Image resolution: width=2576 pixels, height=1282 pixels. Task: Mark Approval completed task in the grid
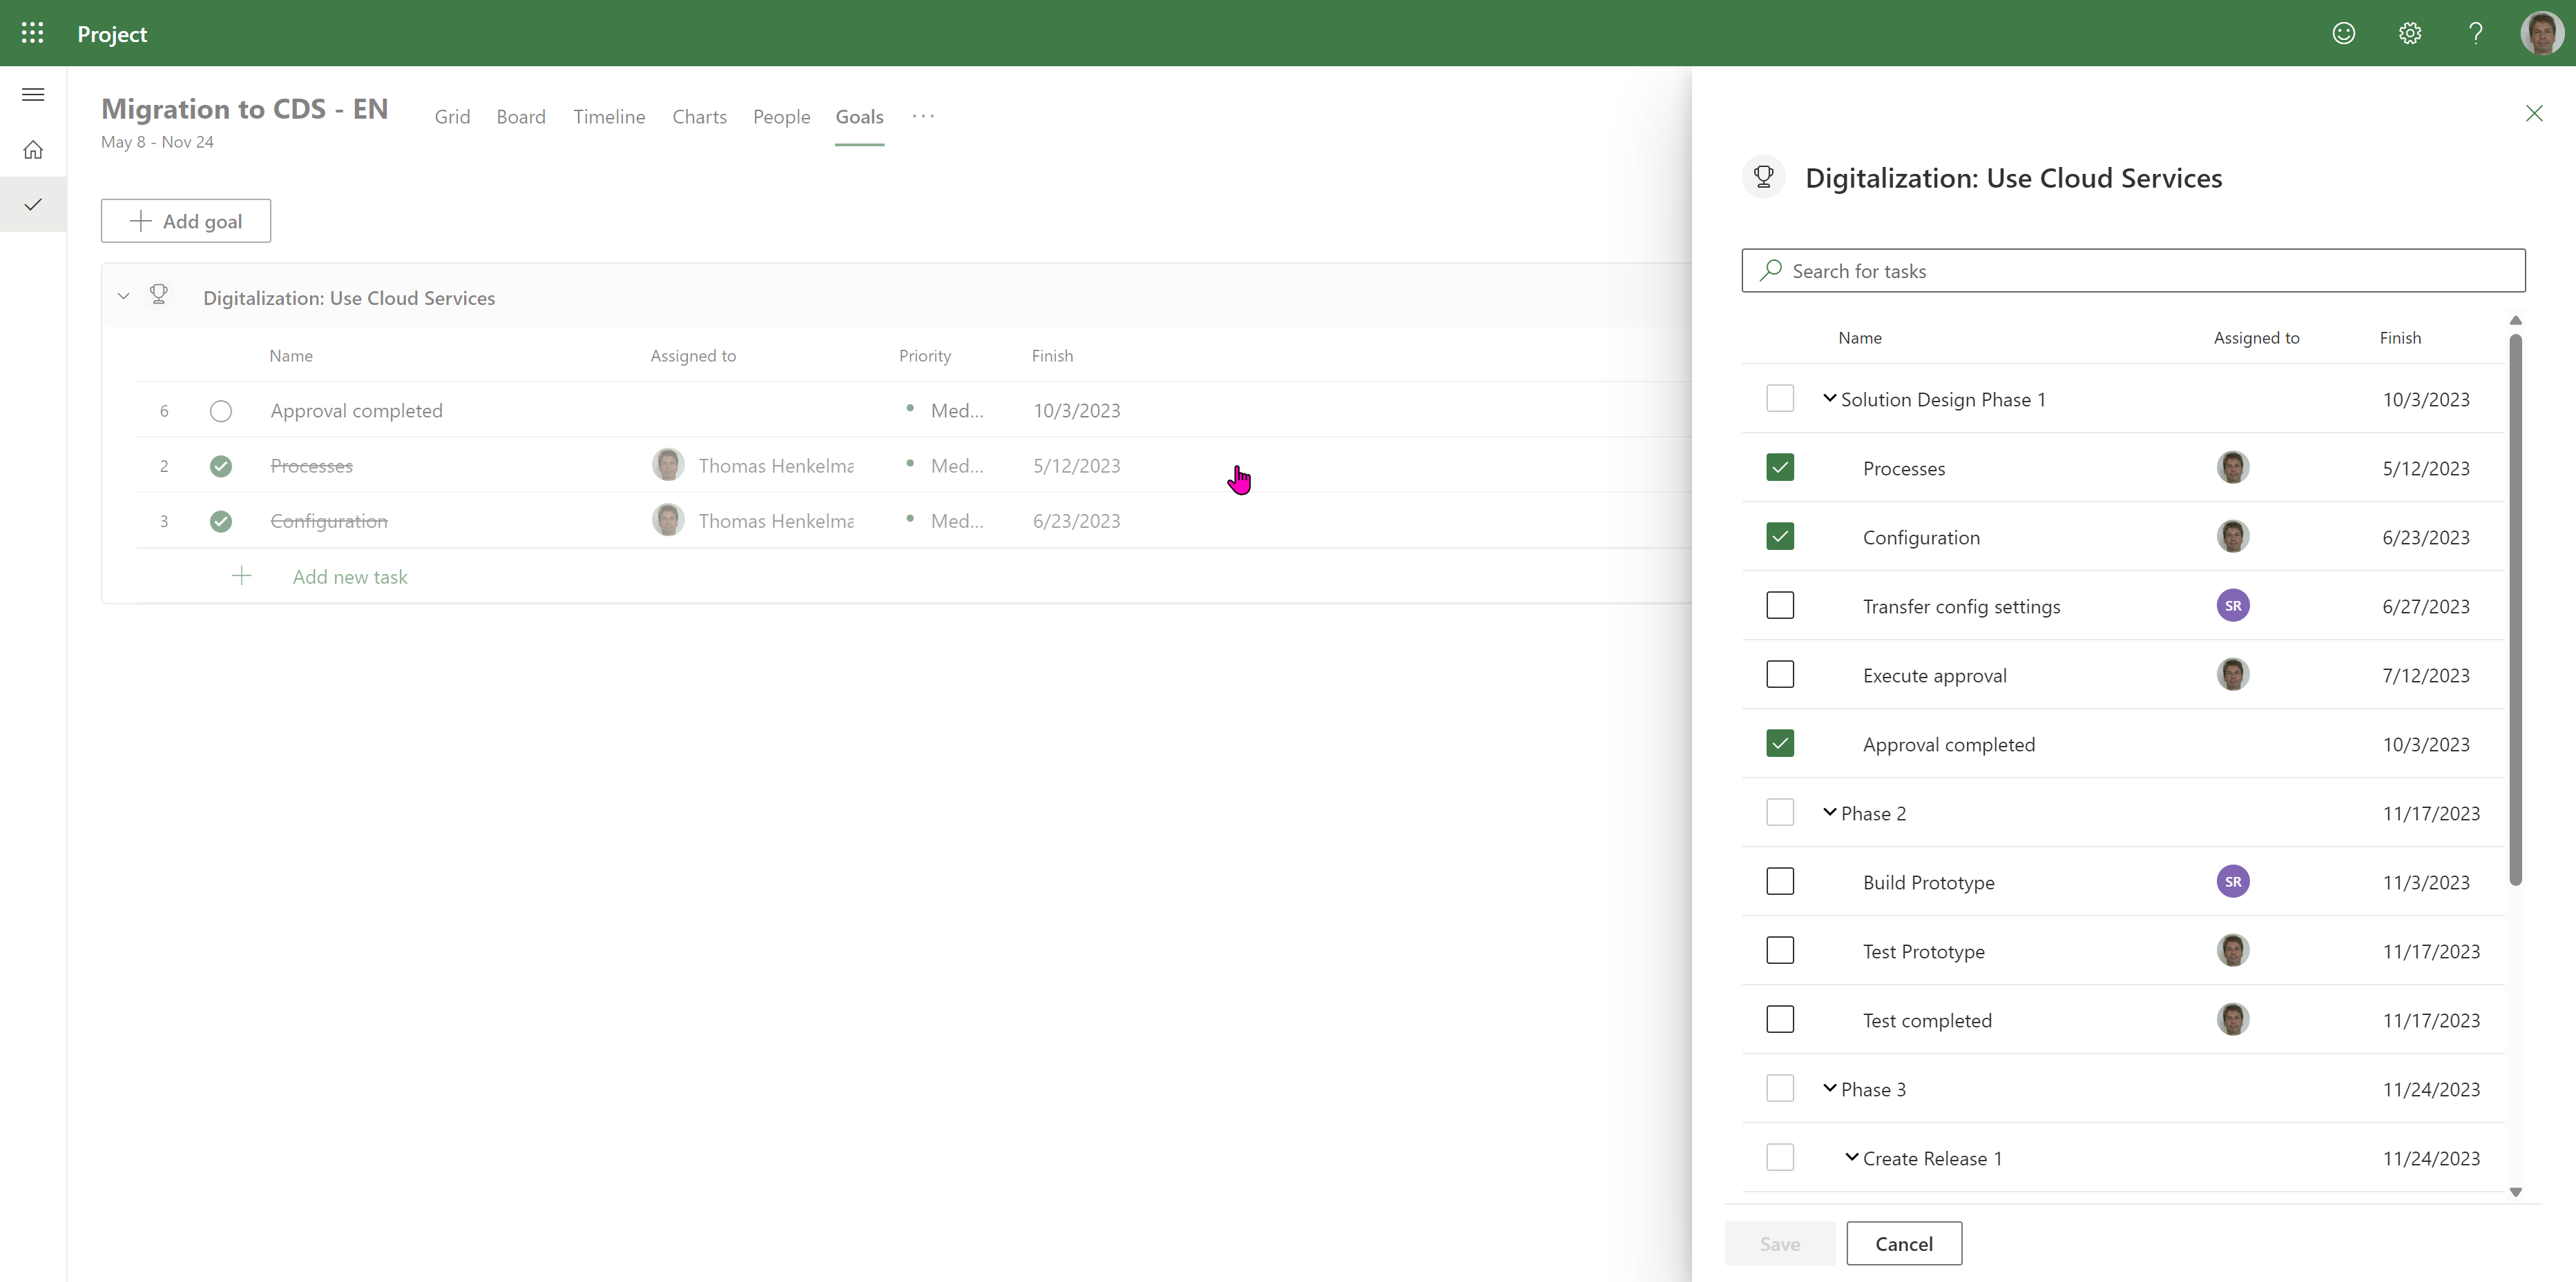(x=221, y=411)
